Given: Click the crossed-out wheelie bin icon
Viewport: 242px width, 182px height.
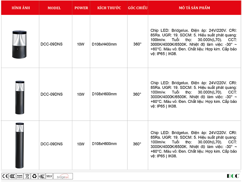Looking at the screenshot, I should (x=27, y=176).
